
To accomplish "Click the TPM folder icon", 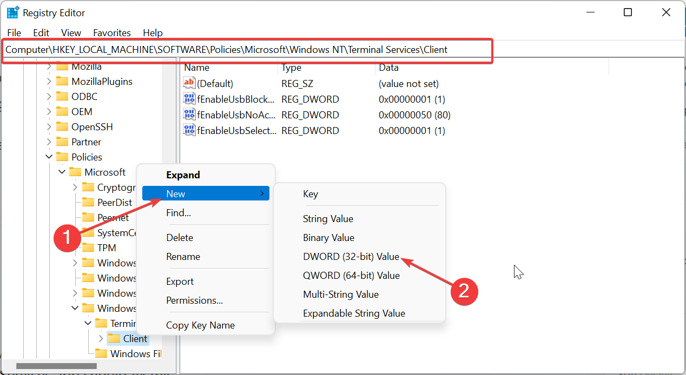I will click(x=88, y=248).
